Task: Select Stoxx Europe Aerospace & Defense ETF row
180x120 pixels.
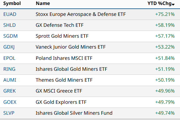Action: point(90,14)
